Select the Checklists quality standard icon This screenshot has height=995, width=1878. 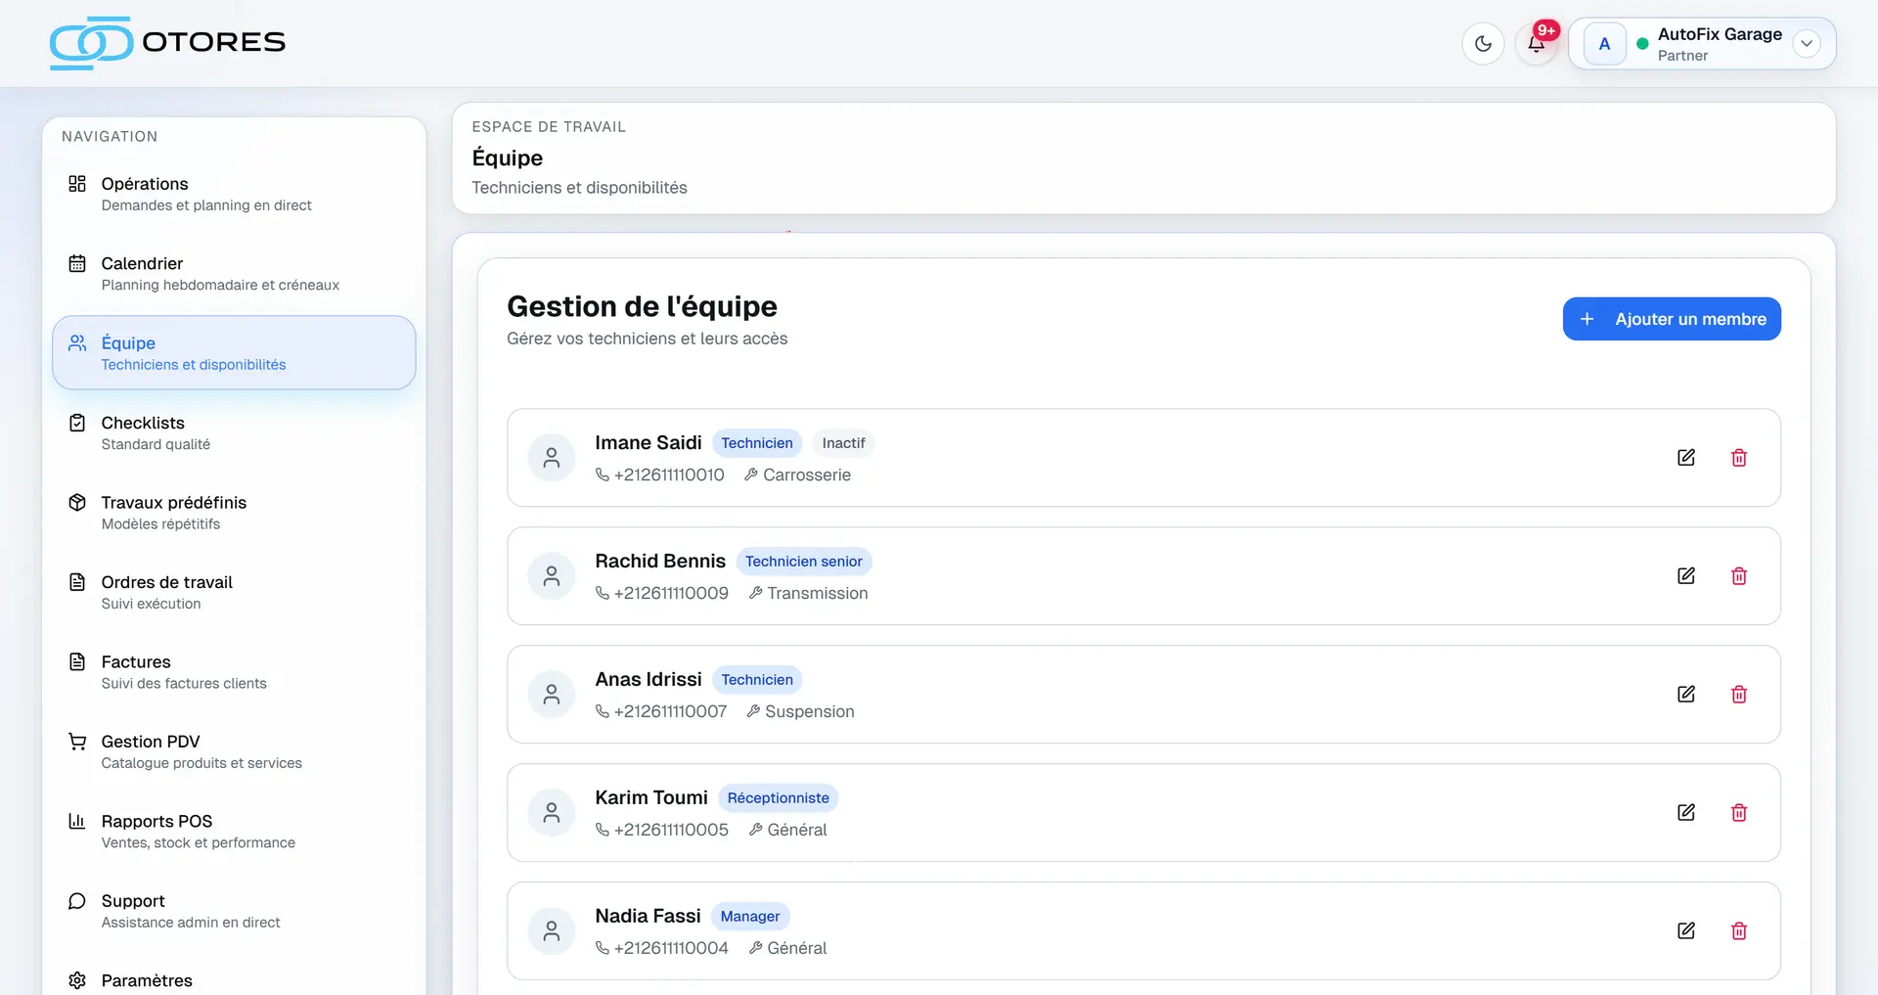tap(77, 422)
